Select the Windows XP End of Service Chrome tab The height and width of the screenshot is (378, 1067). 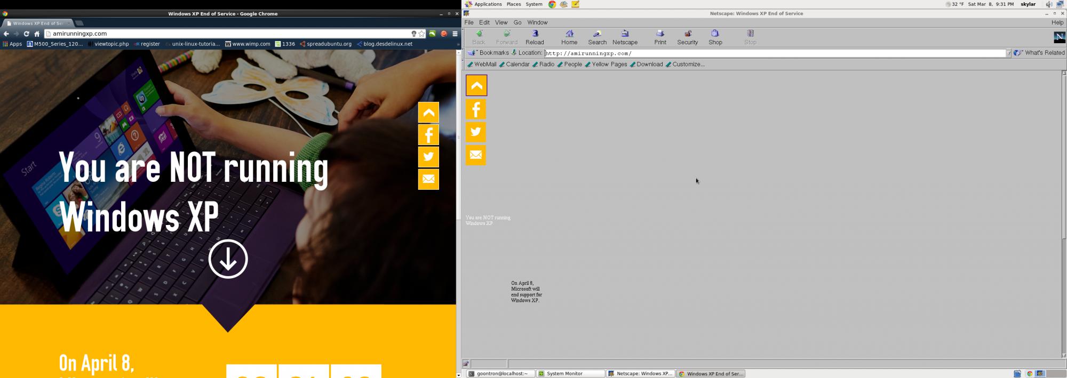tap(37, 23)
